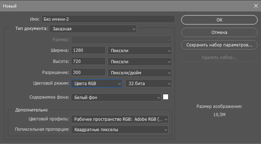Screen dimensions: 261x144
Task: Click the Ширина value field
Action: click(89, 50)
